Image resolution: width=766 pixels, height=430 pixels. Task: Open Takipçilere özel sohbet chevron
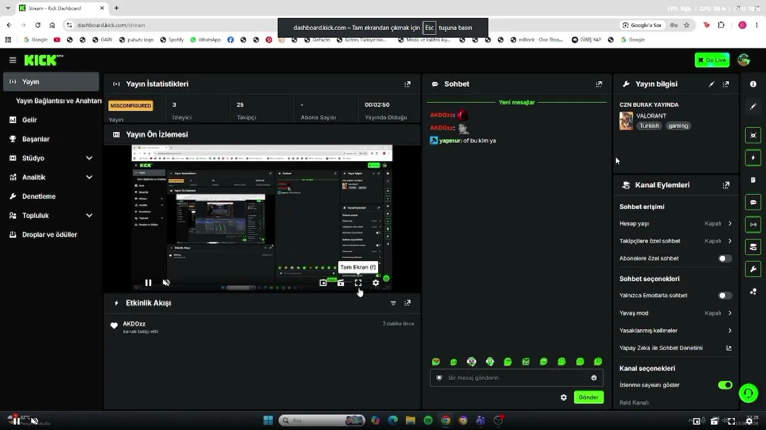(729, 241)
